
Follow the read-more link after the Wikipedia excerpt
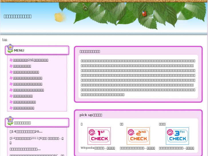(111, 148)
